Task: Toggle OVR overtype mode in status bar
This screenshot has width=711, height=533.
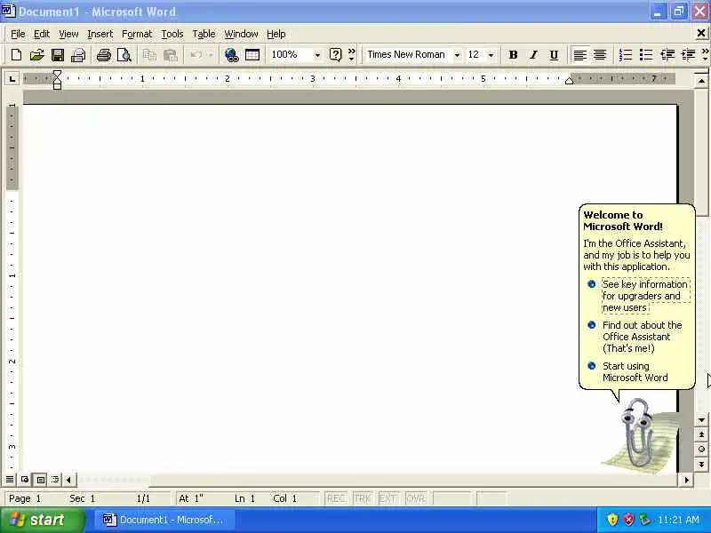Action: (x=415, y=498)
